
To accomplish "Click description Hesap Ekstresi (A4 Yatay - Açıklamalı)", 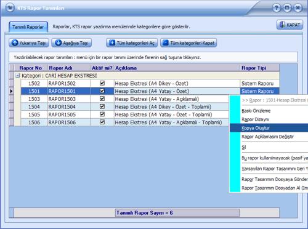I will pos(172,99).
